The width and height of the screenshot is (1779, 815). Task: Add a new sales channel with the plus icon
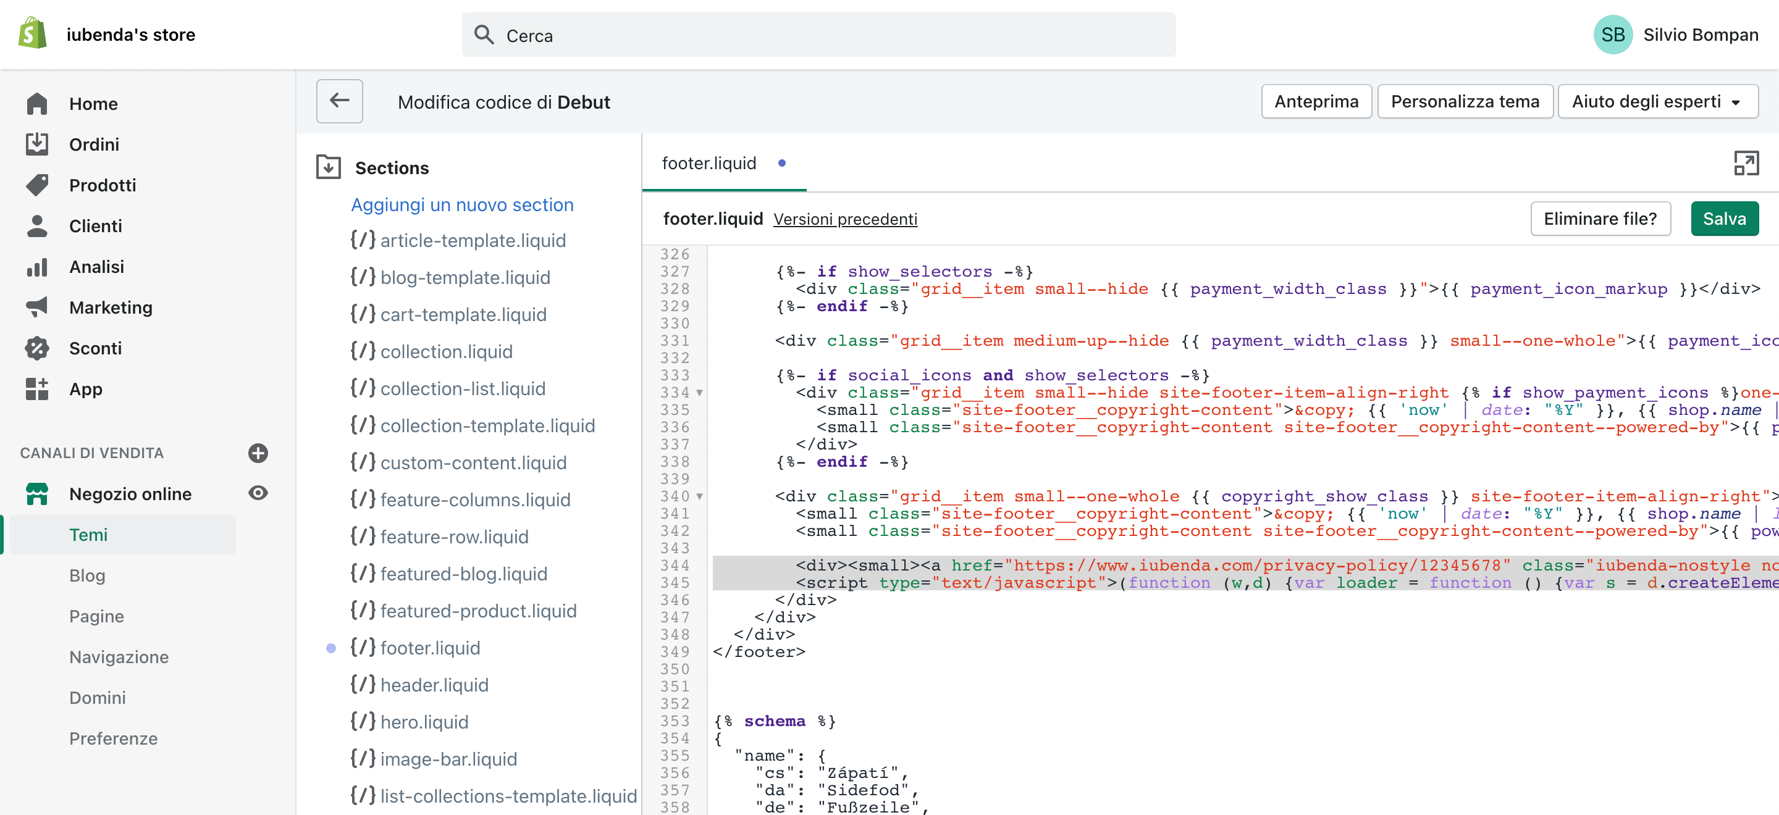click(258, 453)
